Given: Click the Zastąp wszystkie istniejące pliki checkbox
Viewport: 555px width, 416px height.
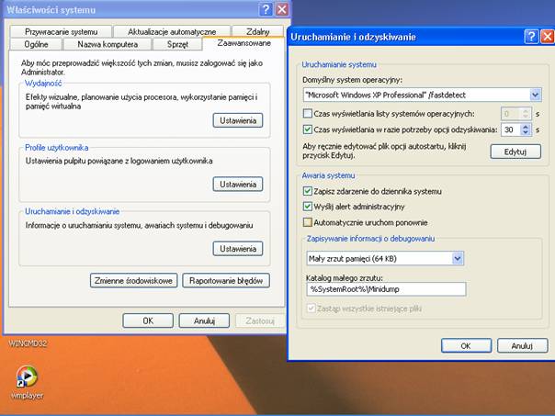Looking at the screenshot, I should pos(311,309).
